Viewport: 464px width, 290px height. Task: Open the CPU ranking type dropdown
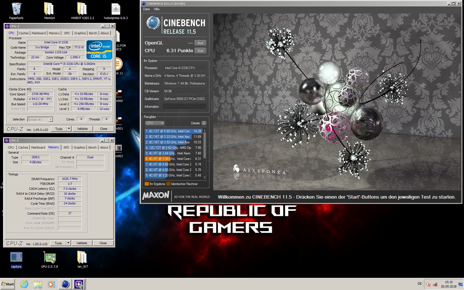pyautogui.click(x=155, y=123)
